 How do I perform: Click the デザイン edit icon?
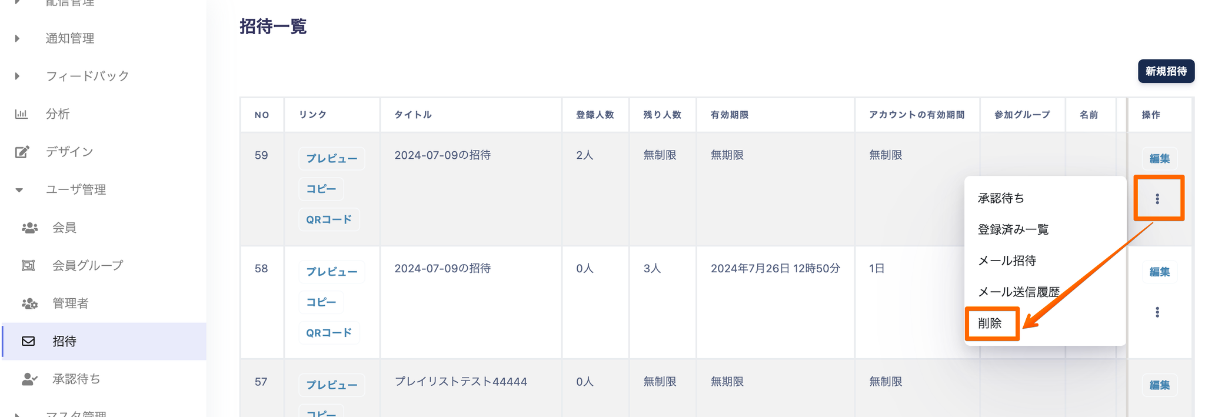tap(22, 152)
